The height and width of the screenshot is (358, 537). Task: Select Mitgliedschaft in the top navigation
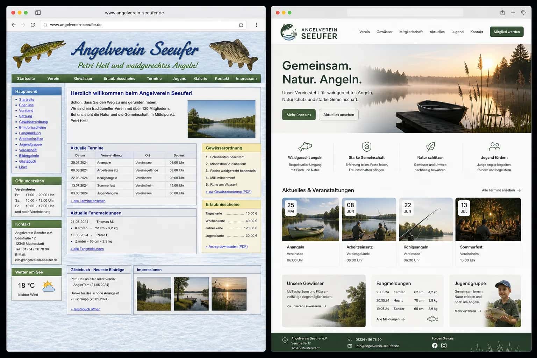click(x=411, y=32)
